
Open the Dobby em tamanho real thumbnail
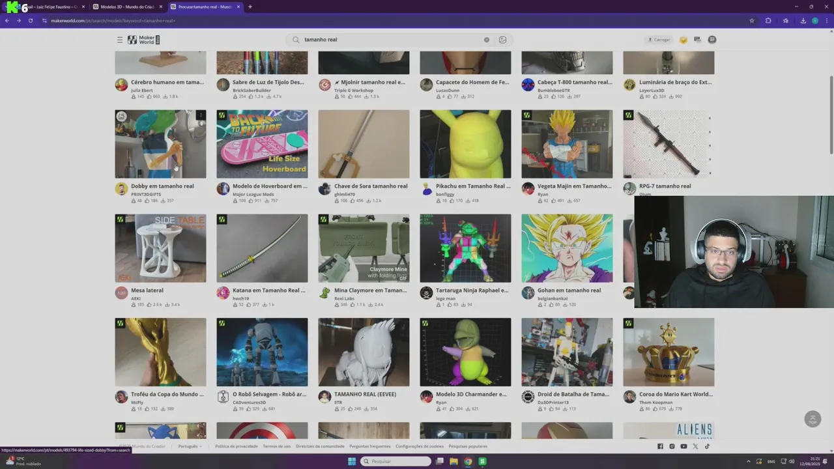[x=160, y=144]
